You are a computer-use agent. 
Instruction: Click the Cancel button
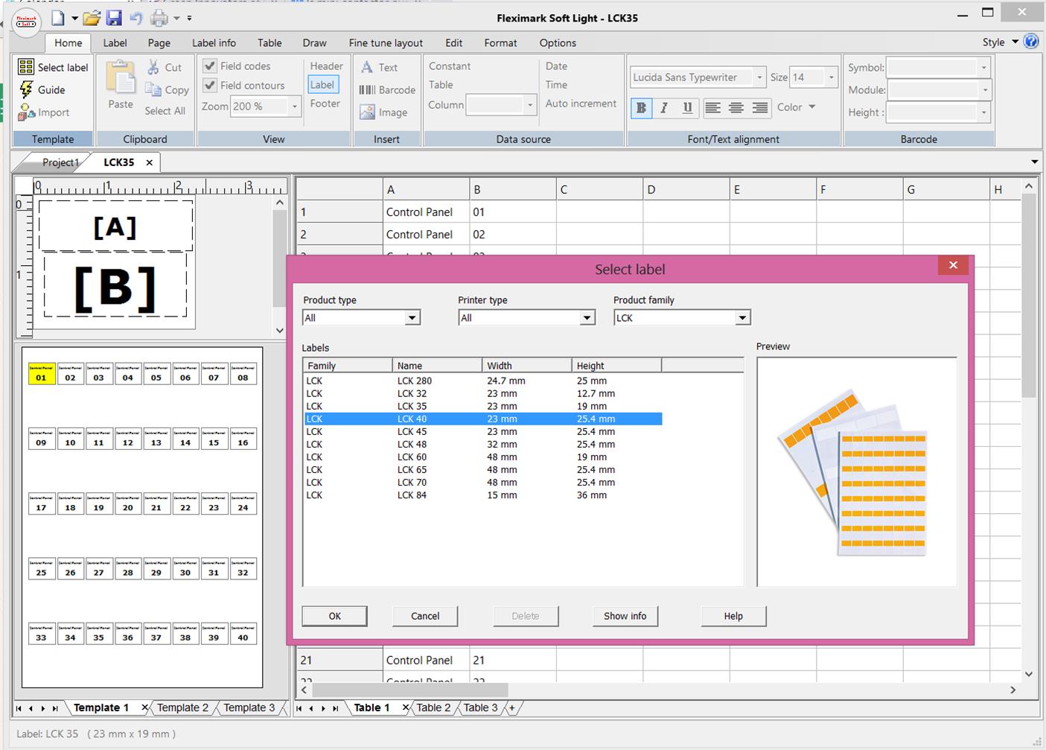pos(425,616)
